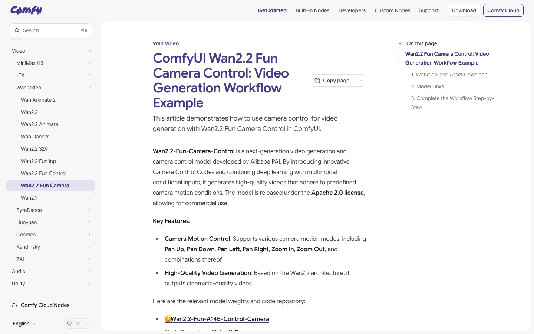Screen dimensions: 534x334
Task: Switch to light theme sun icon
Action: (x=78, y=324)
